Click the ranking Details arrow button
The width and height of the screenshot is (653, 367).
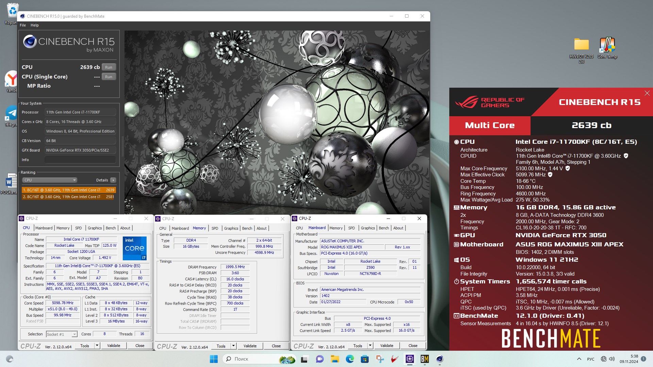click(x=113, y=180)
